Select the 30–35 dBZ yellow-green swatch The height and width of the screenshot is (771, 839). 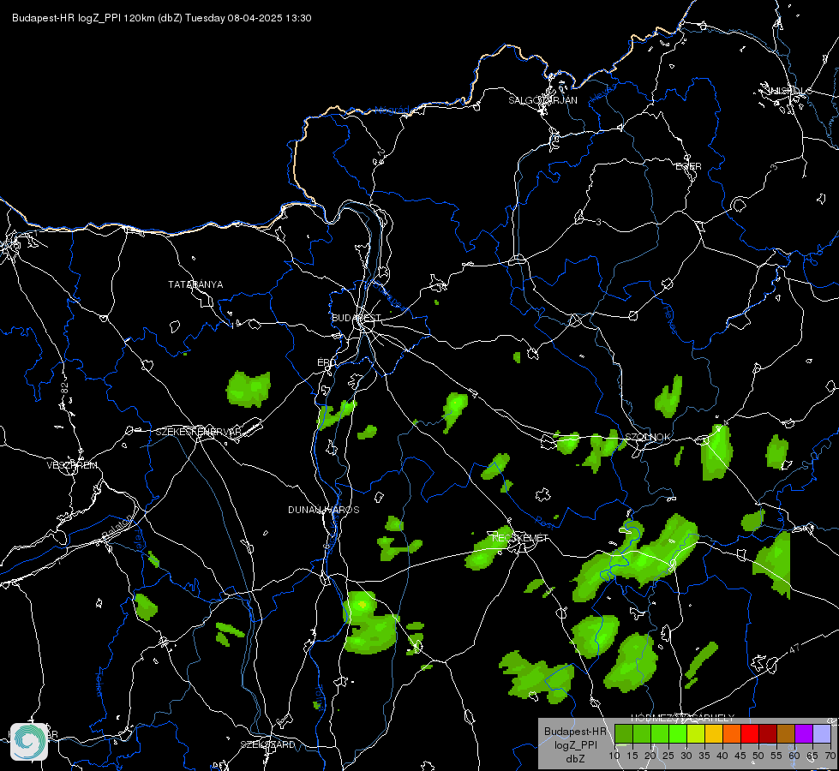(696, 733)
